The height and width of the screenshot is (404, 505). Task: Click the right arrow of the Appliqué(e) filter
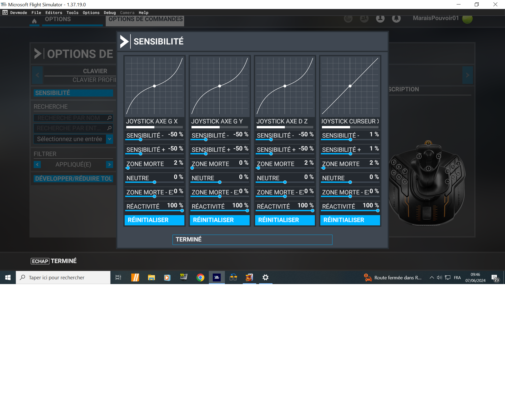[109, 164]
